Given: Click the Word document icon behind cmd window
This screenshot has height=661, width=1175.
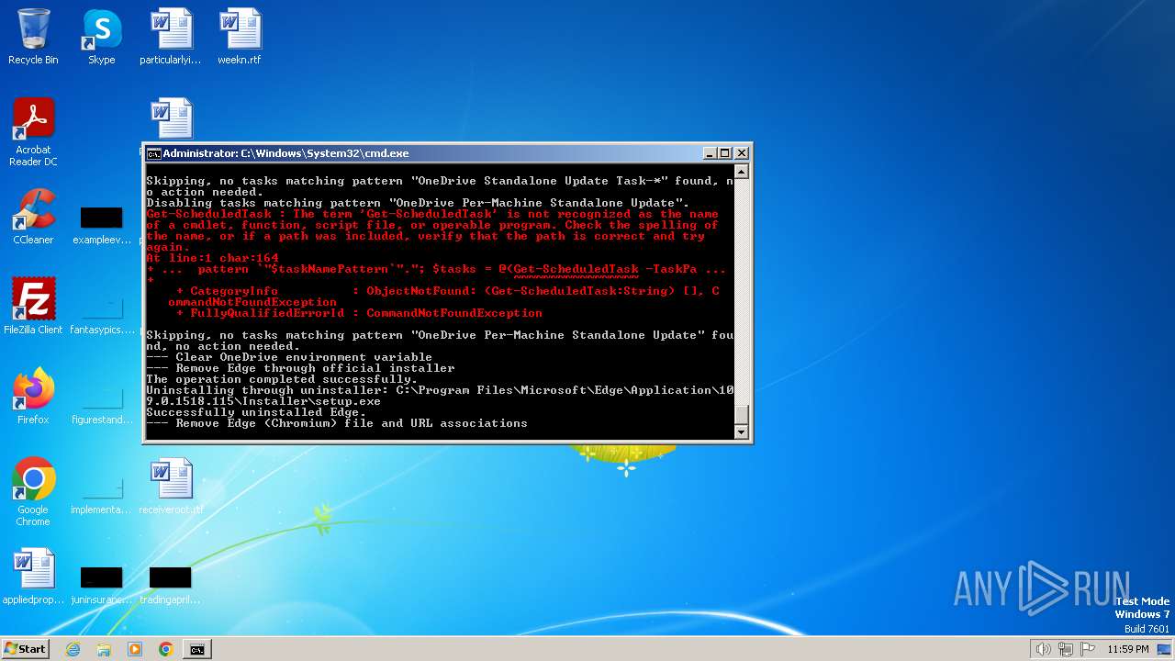Looking at the screenshot, I should 171,119.
